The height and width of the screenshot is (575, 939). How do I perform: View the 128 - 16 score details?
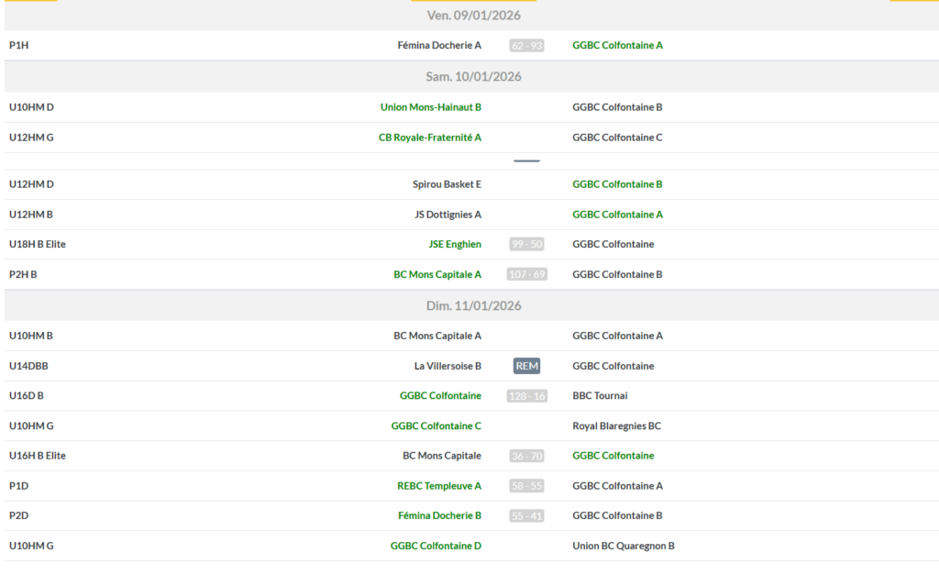(526, 396)
